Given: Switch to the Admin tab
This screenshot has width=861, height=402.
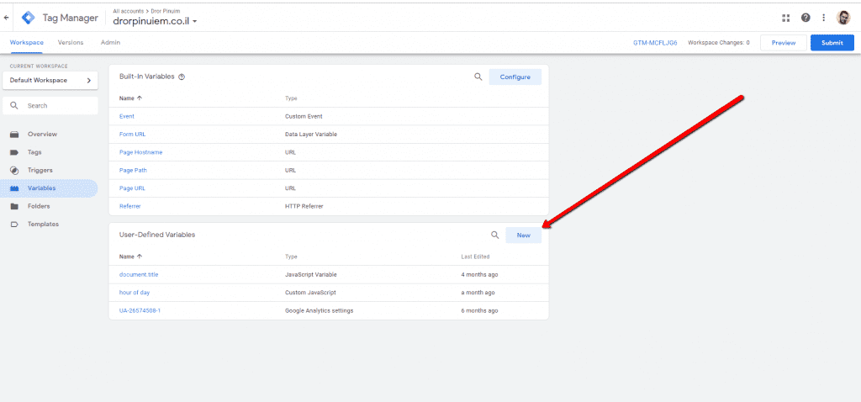Looking at the screenshot, I should click(110, 42).
